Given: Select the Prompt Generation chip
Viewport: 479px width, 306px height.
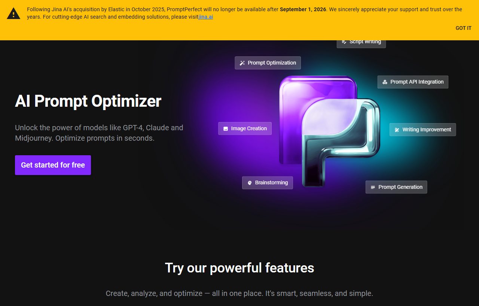Looking at the screenshot, I should pyautogui.click(x=396, y=187).
